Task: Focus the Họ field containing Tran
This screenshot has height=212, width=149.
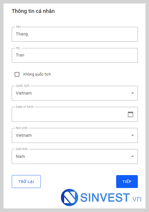Action: coord(75,55)
